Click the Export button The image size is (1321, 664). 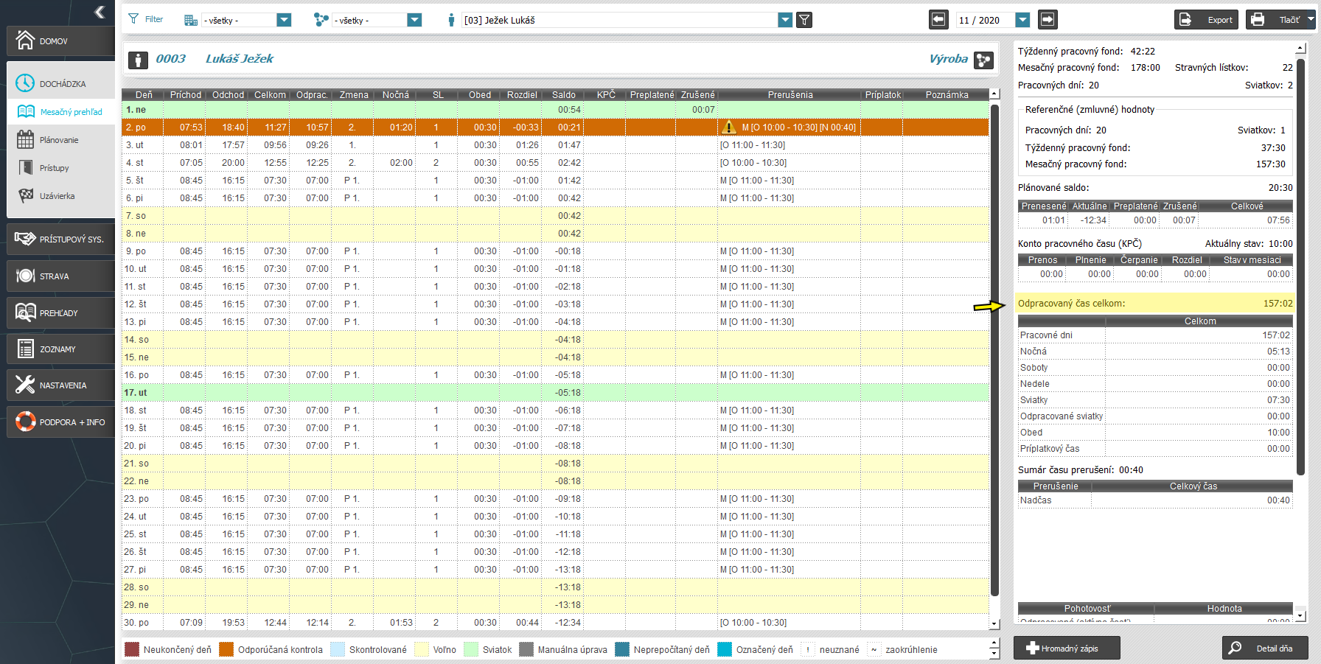(1207, 19)
